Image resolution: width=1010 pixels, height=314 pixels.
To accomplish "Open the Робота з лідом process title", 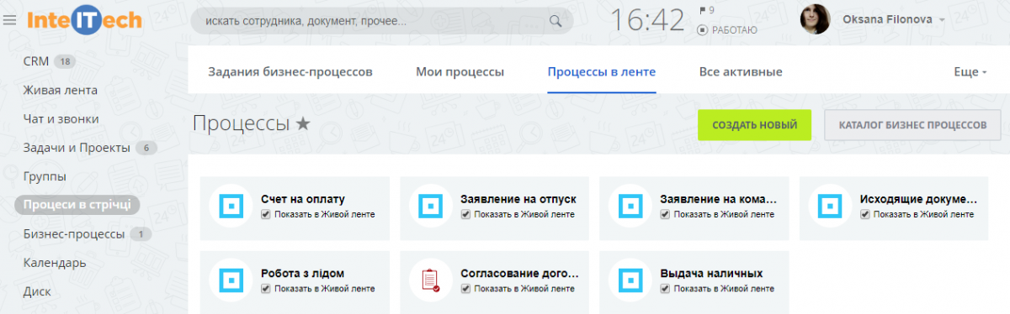I will [x=302, y=273].
